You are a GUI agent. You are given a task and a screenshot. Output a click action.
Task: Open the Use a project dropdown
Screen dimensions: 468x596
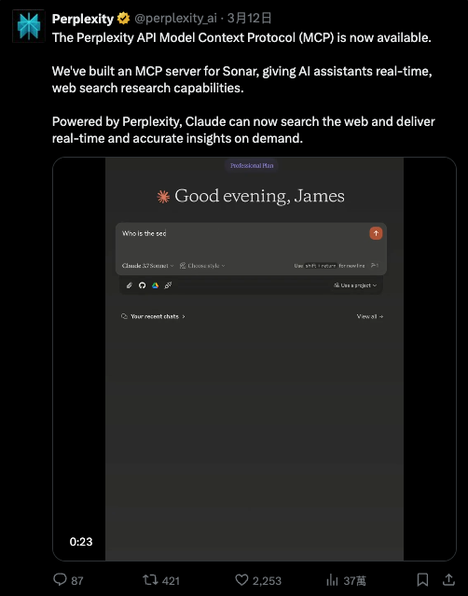(x=355, y=285)
